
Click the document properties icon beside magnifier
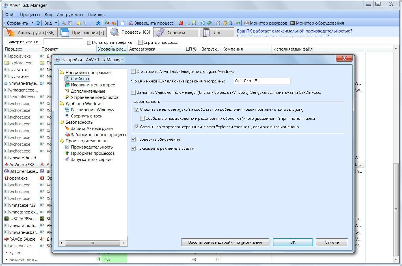point(70,23)
